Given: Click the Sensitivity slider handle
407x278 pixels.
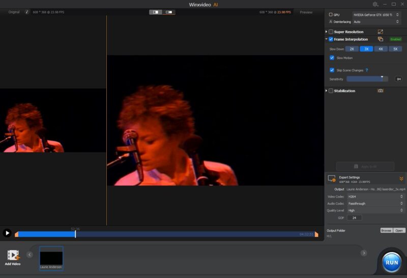Looking at the screenshot, I should [x=382, y=78].
